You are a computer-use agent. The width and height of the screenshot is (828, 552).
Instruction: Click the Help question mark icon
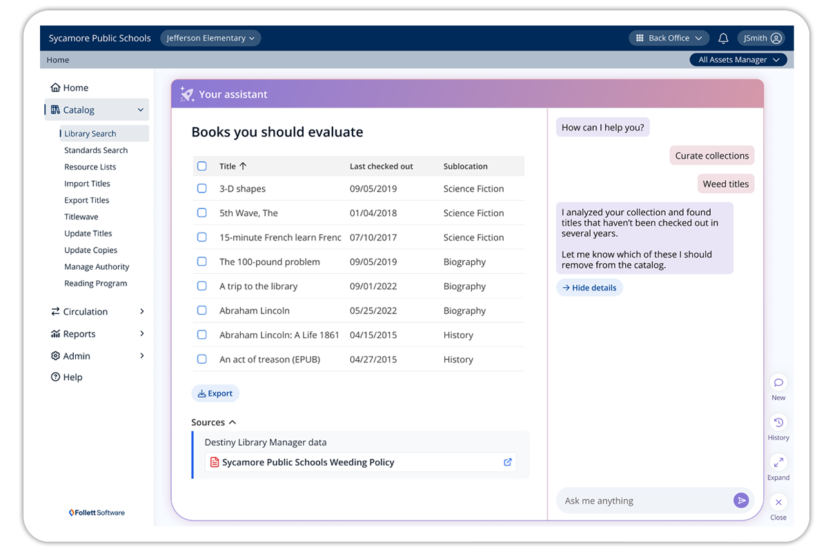[55, 377]
